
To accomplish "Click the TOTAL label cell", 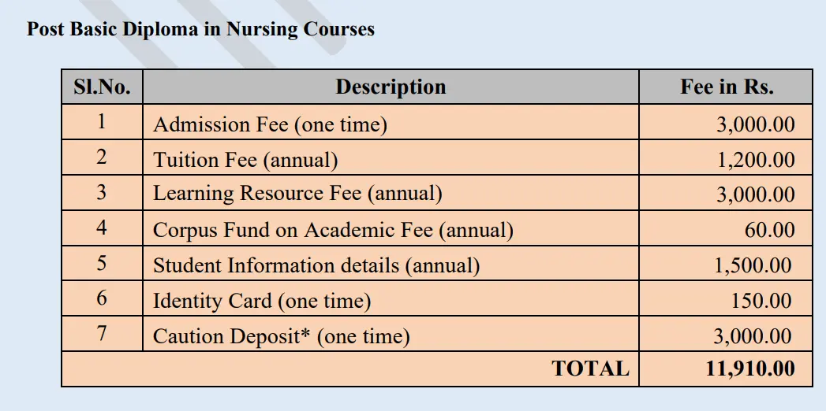I will 590,369.
